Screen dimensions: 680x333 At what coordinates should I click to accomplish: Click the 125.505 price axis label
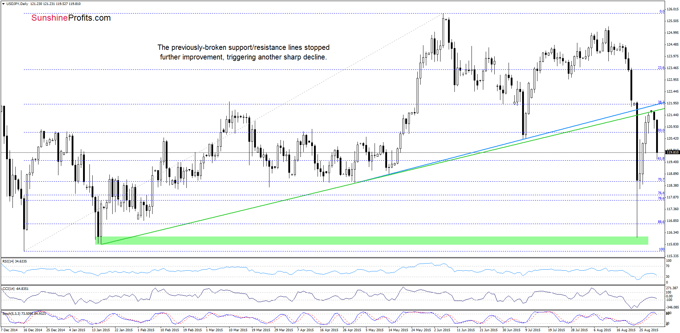pyautogui.click(x=672, y=21)
